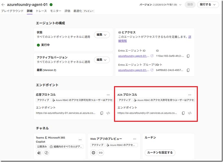Expand the バージョン selector chevron
This screenshot has width=223, height=162.
tap(180, 5)
